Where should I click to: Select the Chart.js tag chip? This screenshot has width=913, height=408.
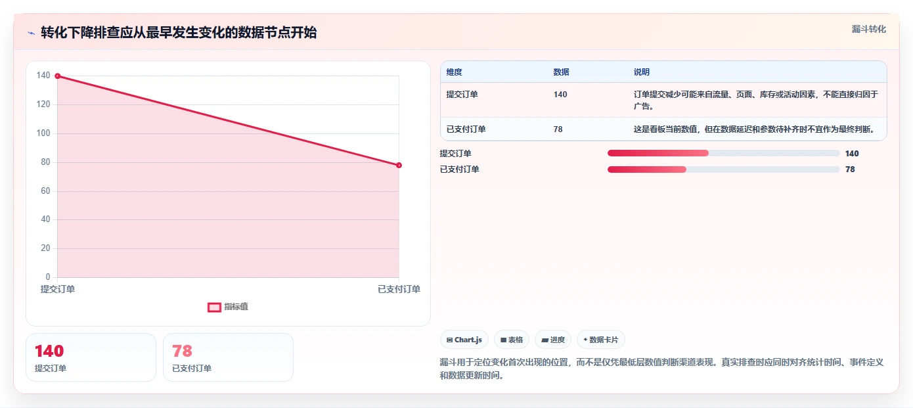pos(464,340)
